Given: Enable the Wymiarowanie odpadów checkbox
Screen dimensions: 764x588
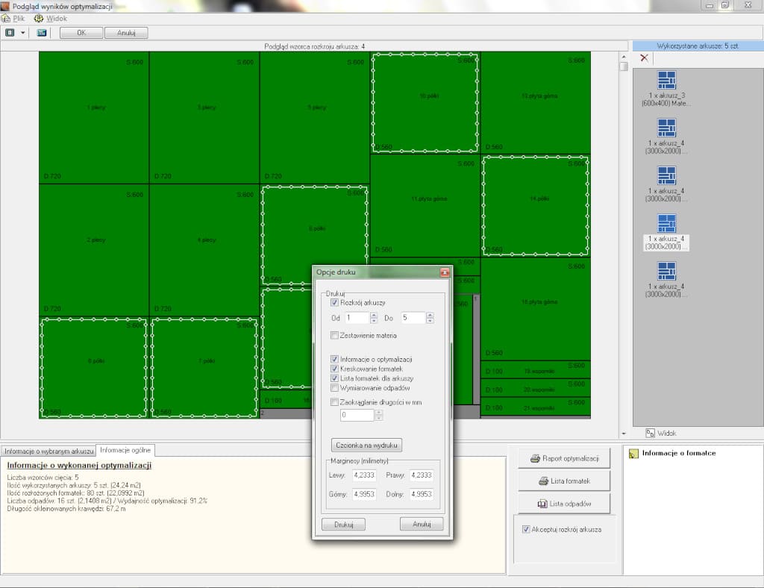Looking at the screenshot, I should pyautogui.click(x=334, y=388).
